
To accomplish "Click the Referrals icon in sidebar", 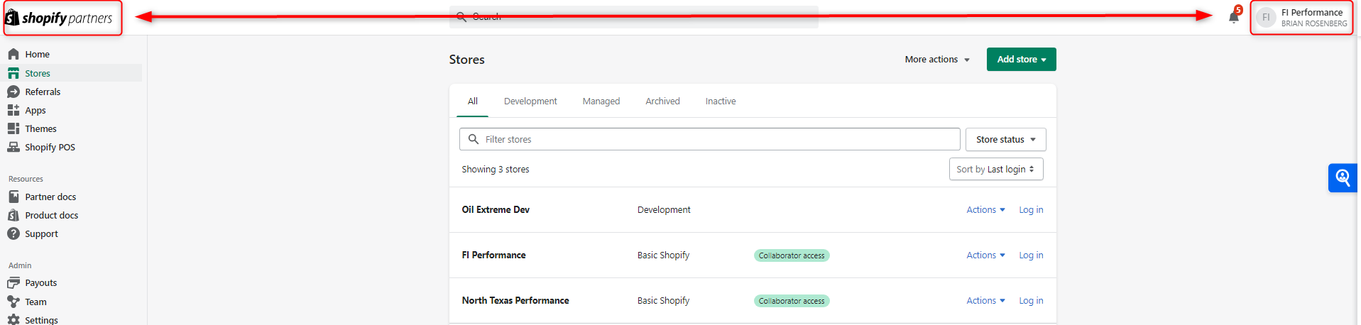I will [x=13, y=92].
